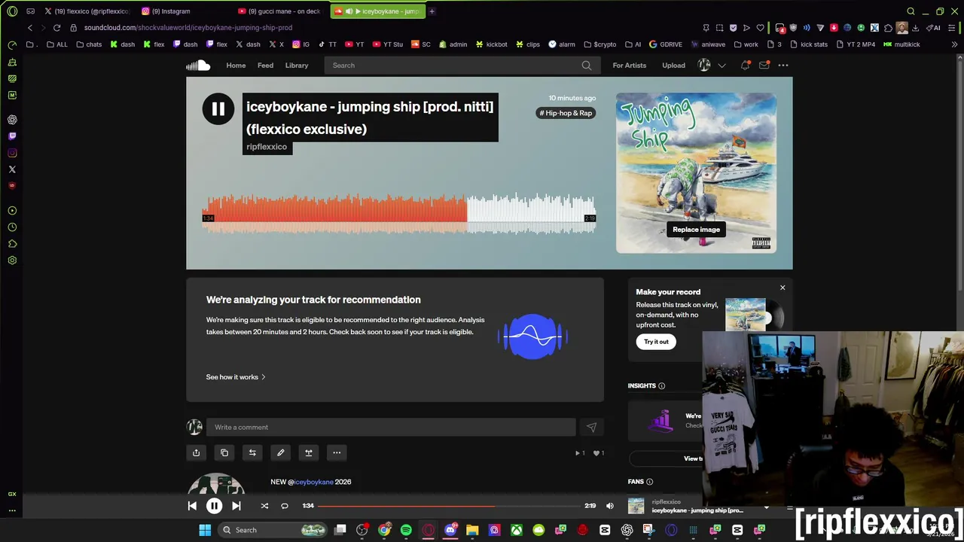Open Settings gear in Opera GX sidebar
Viewport: 964px width, 542px height.
[x=12, y=260]
